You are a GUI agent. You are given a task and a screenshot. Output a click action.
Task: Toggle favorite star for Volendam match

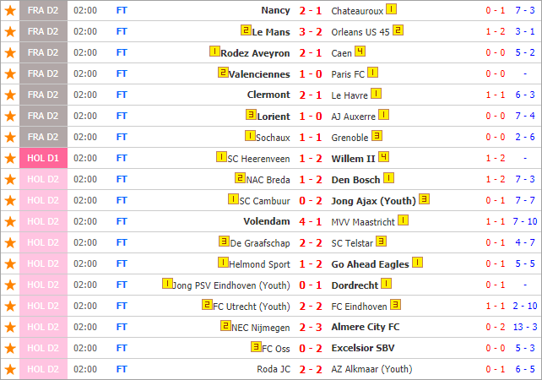(10, 221)
